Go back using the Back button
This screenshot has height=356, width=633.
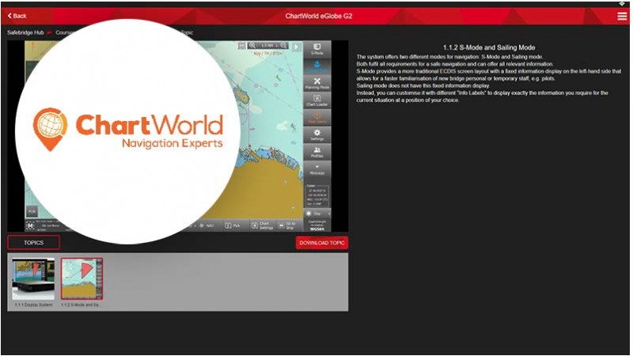17,16
